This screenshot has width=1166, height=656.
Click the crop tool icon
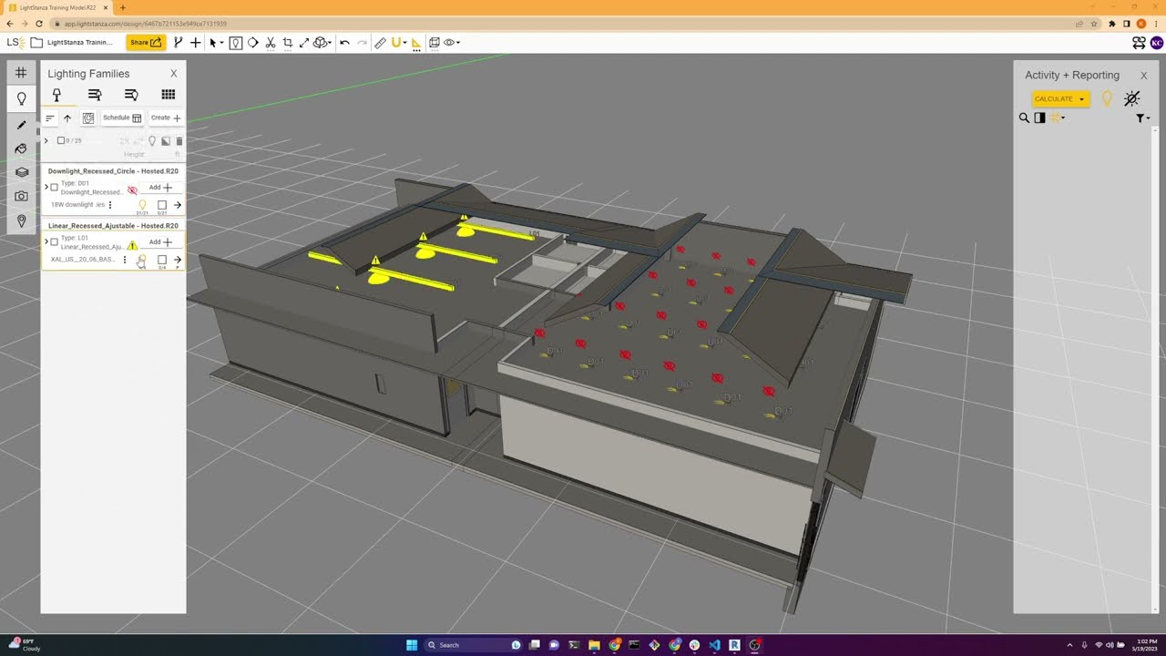(x=288, y=43)
